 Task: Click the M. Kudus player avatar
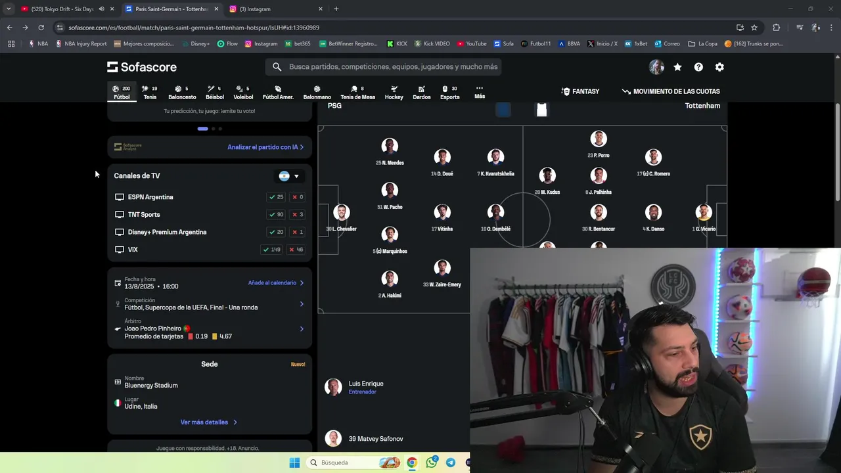click(547, 175)
